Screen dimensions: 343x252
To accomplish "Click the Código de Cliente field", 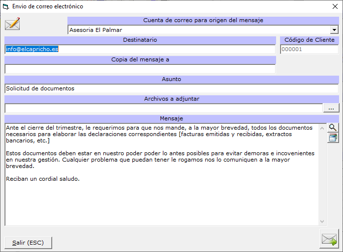I will pyautogui.click(x=309, y=49).
